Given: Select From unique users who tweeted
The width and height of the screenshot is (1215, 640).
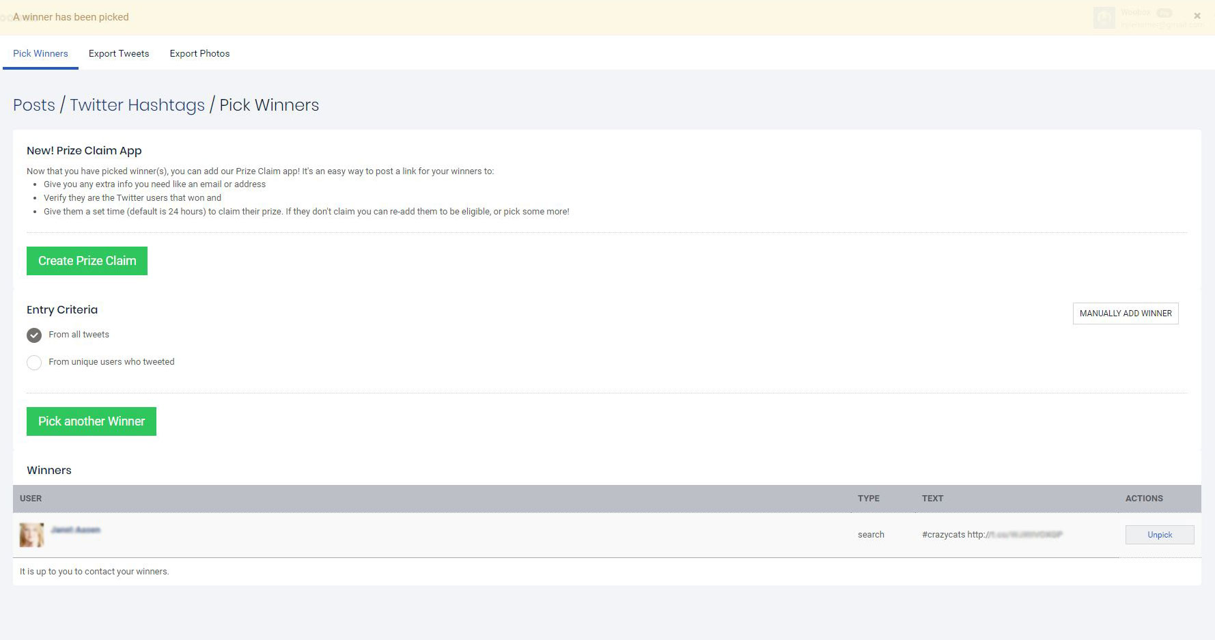Looking at the screenshot, I should [x=34, y=362].
